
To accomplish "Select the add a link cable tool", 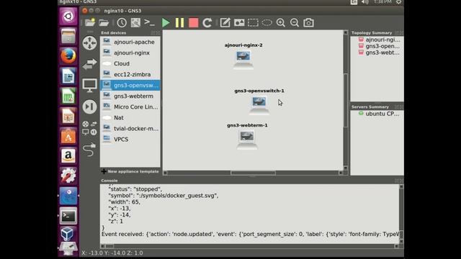I will click(x=89, y=149).
